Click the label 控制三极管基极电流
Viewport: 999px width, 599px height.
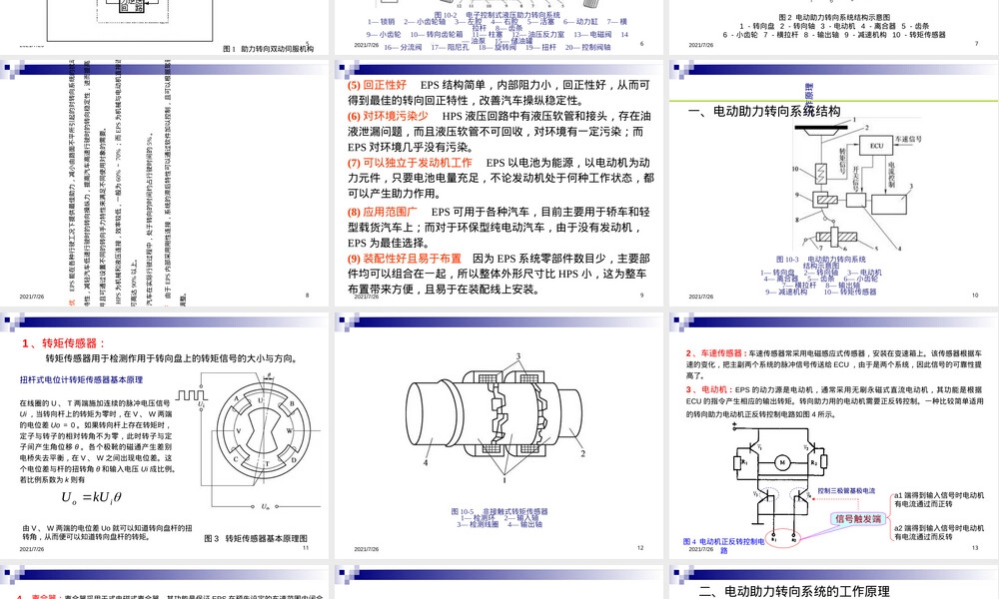(846, 491)
